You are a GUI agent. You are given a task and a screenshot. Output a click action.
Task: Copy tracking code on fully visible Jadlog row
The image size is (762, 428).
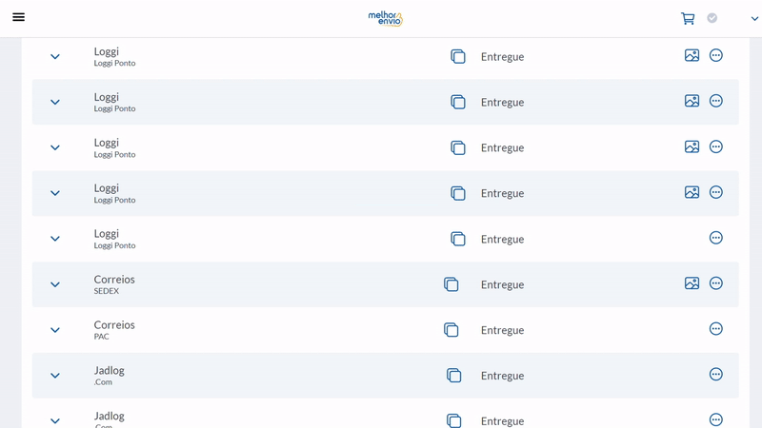(x=454, y=376)
